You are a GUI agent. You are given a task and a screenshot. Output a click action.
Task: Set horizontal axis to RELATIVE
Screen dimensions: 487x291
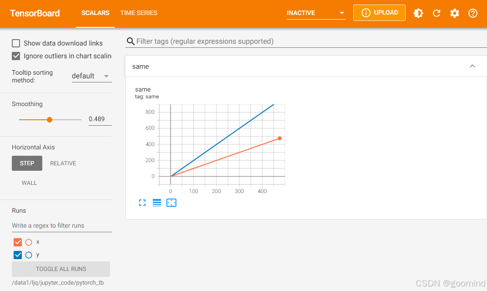click(63, 163)
